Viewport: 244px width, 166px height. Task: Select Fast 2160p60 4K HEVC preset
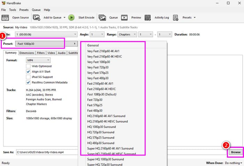pos(101,89)
